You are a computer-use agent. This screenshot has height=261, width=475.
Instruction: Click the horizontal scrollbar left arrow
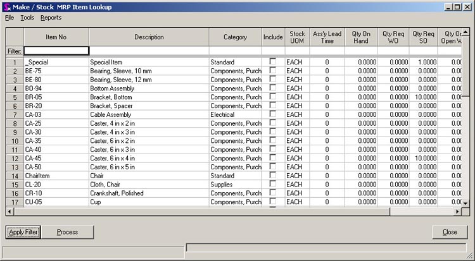11,212
